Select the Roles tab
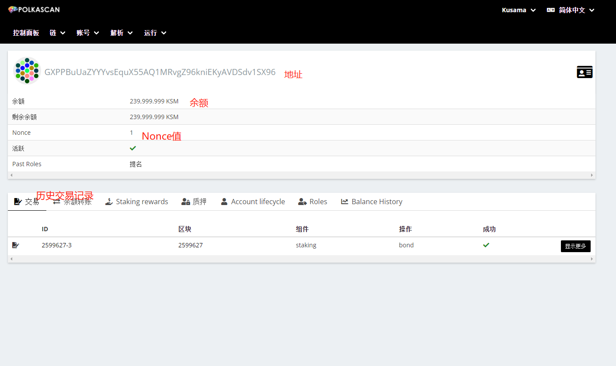This screenshot has width=616, height=366. [313, 202]
